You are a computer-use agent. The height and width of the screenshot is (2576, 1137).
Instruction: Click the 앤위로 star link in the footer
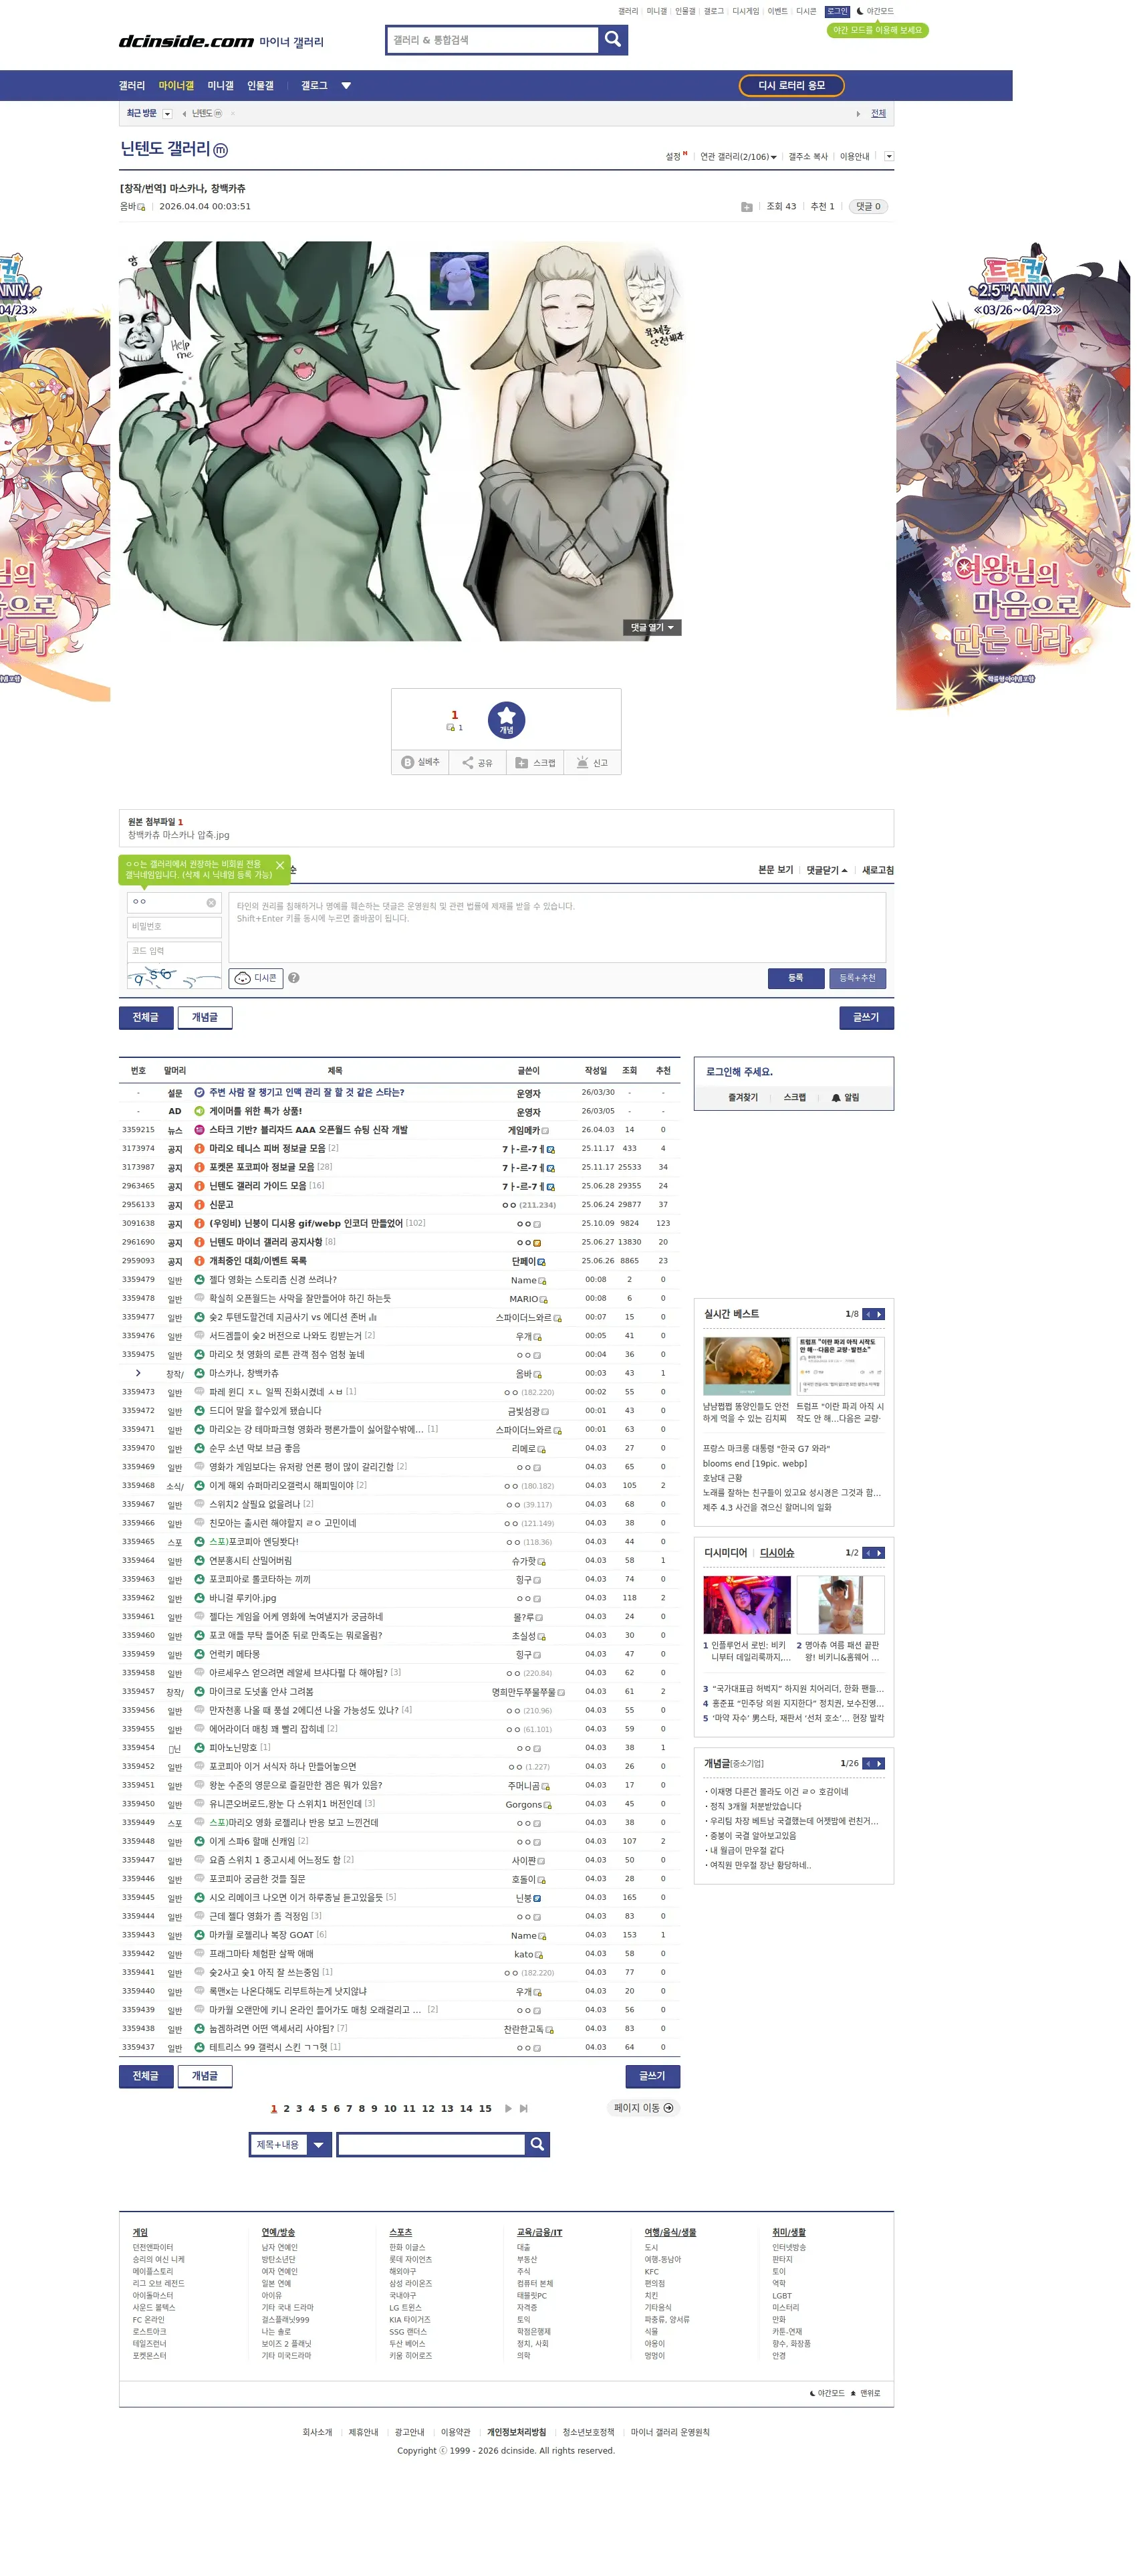(865, 2393)
